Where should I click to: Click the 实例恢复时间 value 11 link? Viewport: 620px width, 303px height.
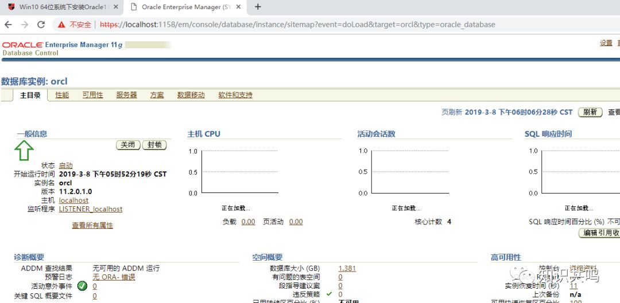coord(573,286)
